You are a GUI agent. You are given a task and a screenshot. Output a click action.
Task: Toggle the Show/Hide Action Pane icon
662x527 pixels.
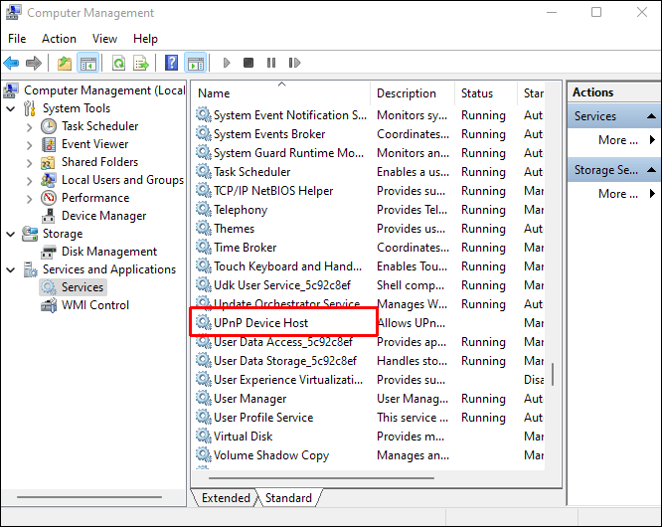(x=195, y=64)
